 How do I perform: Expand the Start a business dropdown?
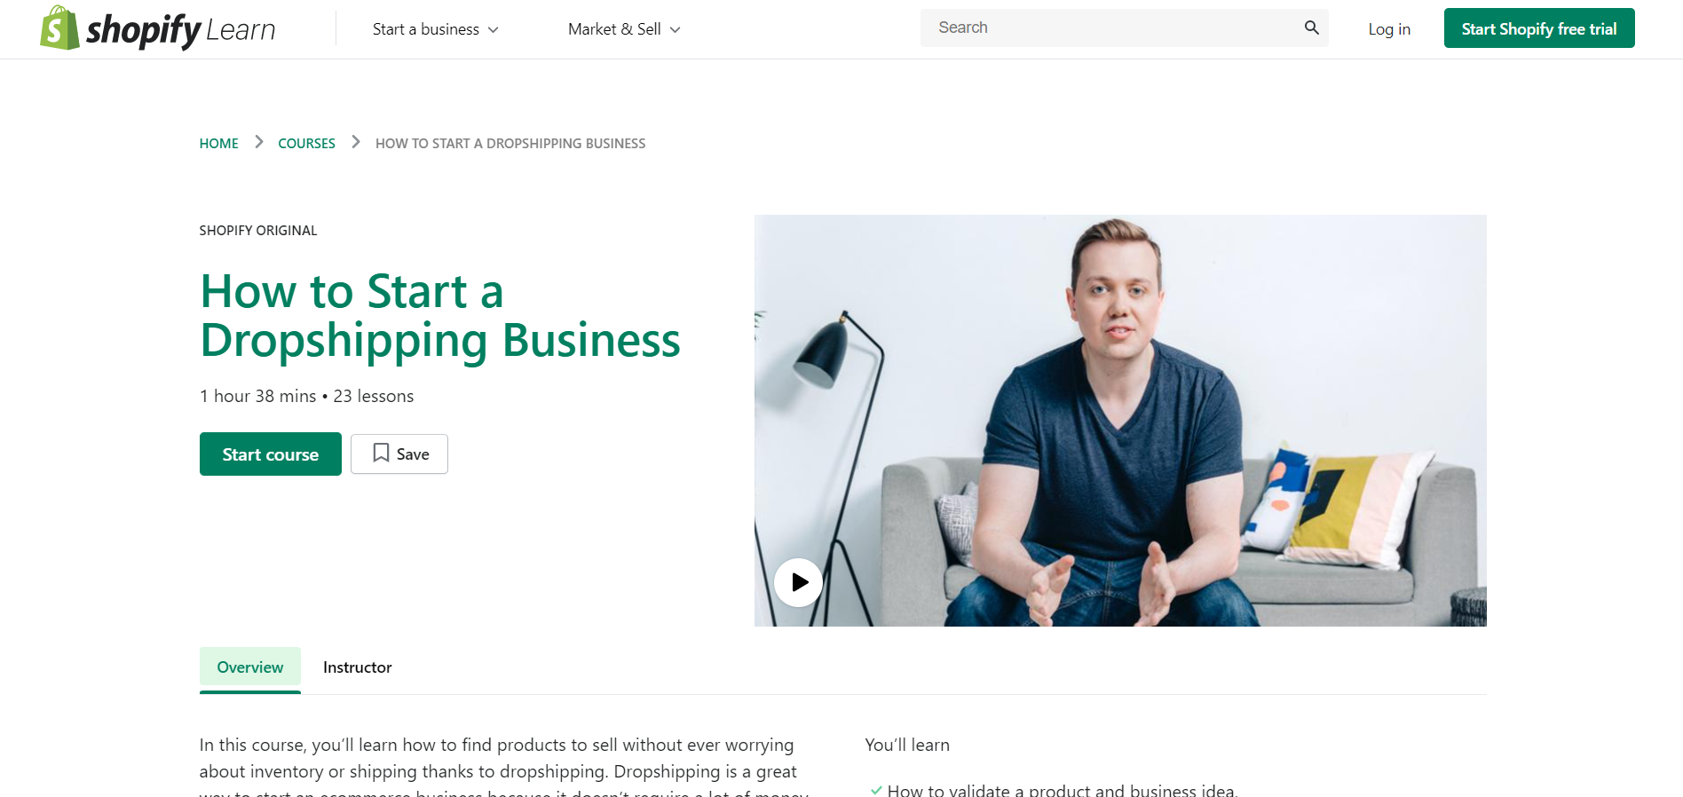click(435, 29)
